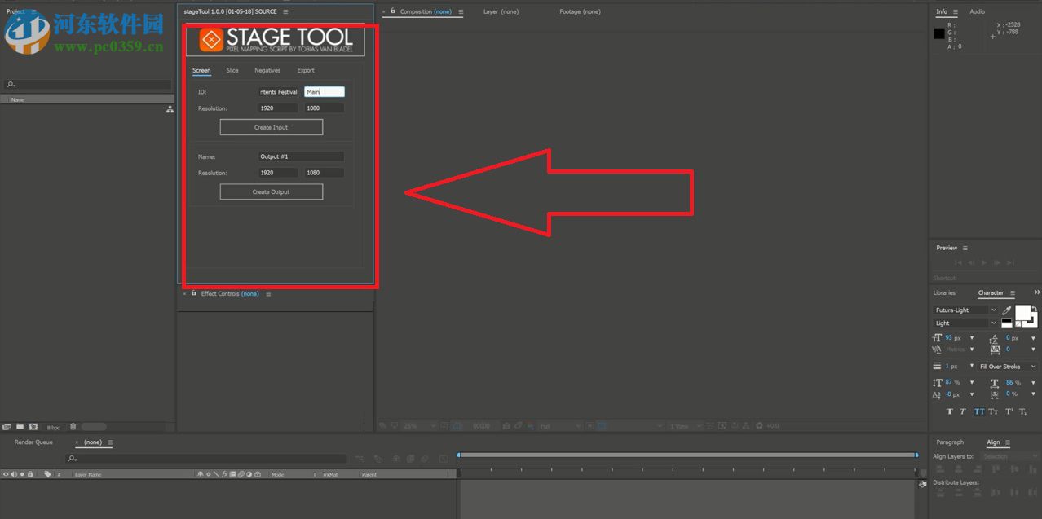Set the no-color swatch
Screen dimensions: 1042x519
tap(1018, 324)
